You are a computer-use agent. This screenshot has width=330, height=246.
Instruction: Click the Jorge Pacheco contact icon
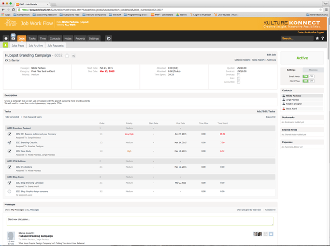coord(284,100)
